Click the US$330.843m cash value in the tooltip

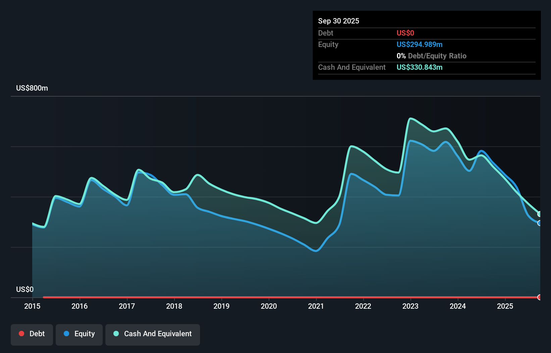[x=419, y=67]
